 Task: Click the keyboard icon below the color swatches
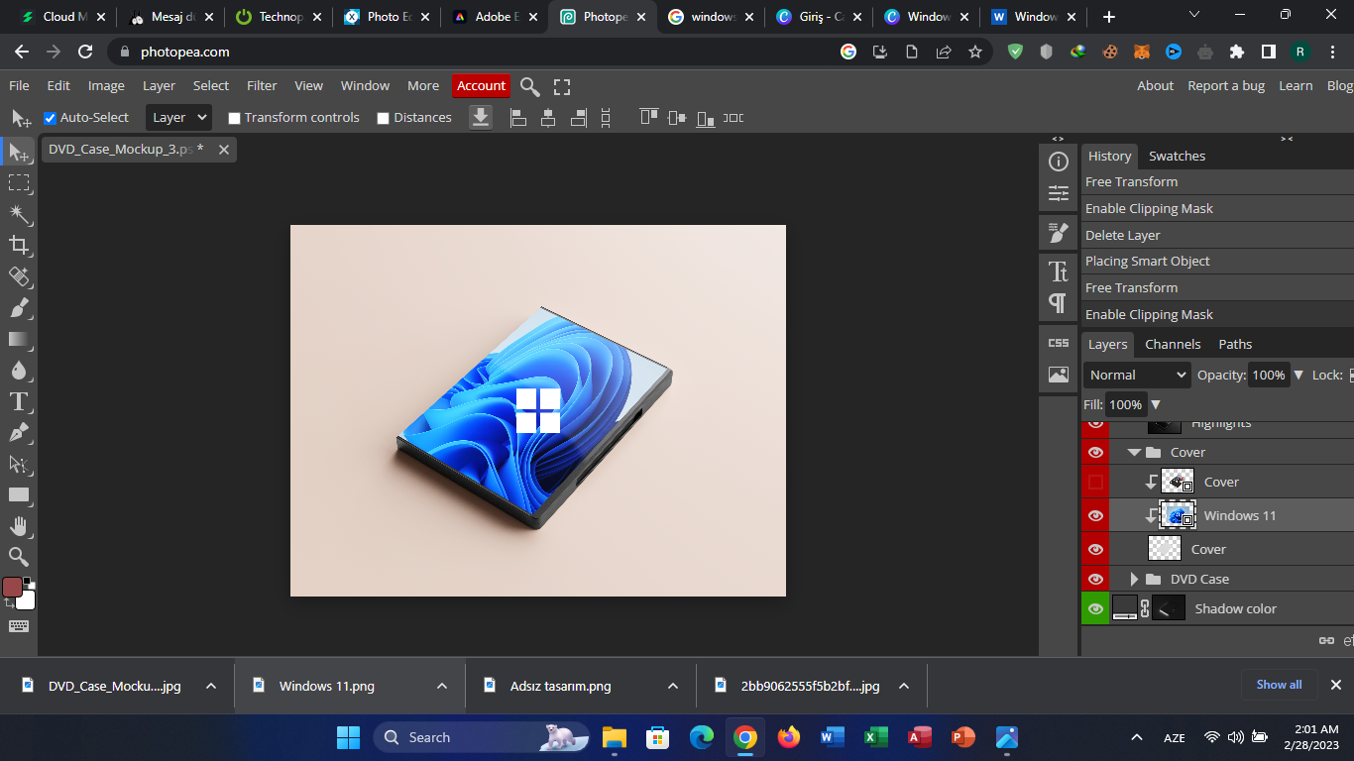click(x=19, y=626)
